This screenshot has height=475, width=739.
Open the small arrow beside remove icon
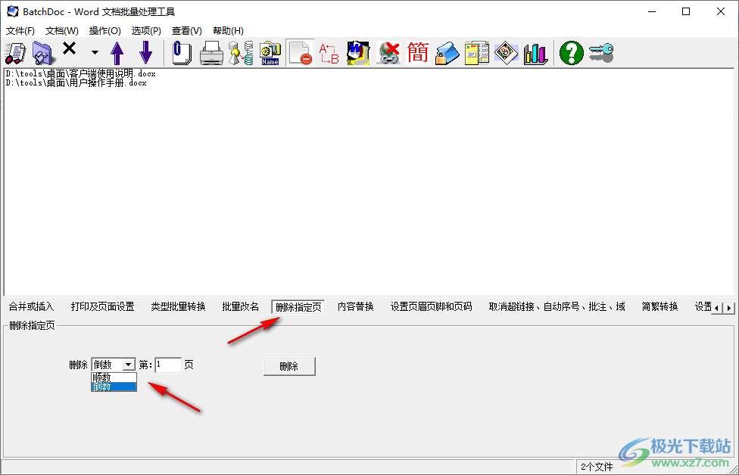[x=95, y=52]
